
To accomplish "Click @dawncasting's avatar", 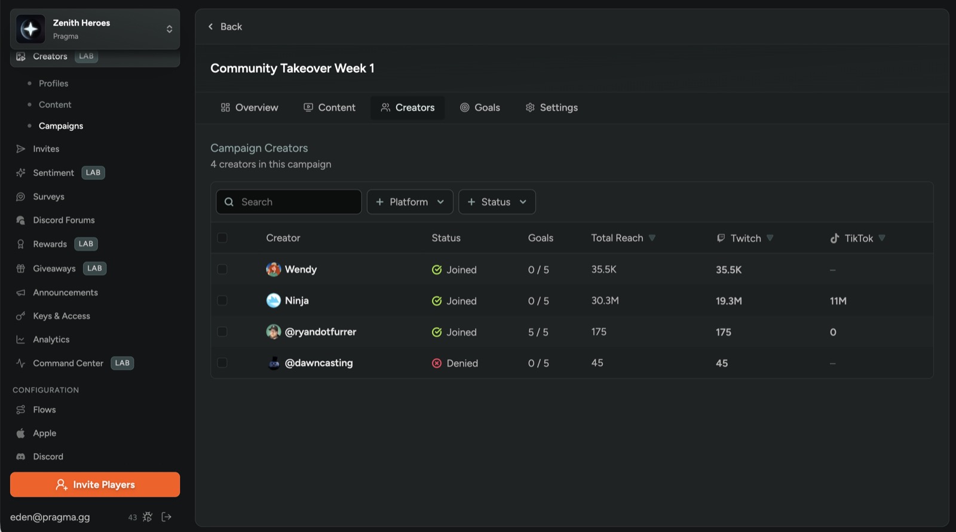I will [274, 362].
